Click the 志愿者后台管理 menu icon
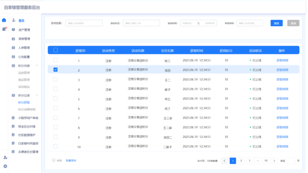The image size is (308, 173). point(13,152)
